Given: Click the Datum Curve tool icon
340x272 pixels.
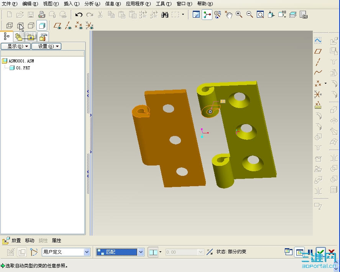Looking at the screenshot, I should (x=318, y=72).
